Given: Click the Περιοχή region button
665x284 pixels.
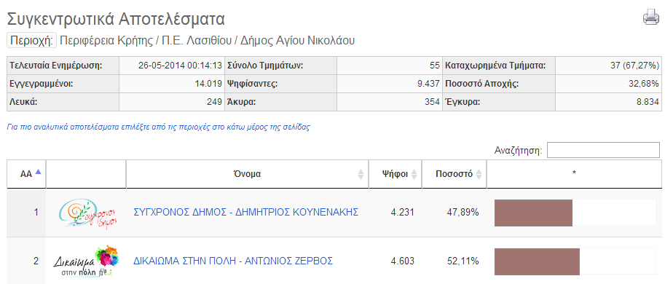Looking at the screenshot, I should [x=31, y=41].
